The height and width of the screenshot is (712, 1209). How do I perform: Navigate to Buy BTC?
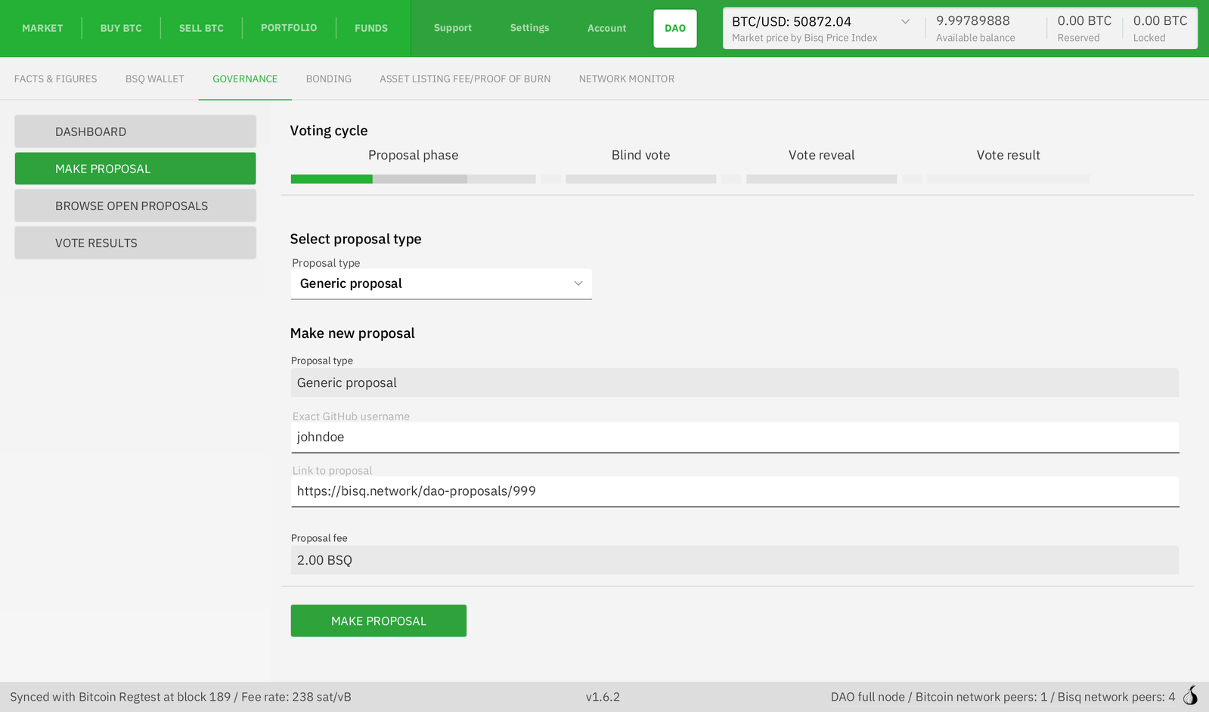[x=121, y=28]
